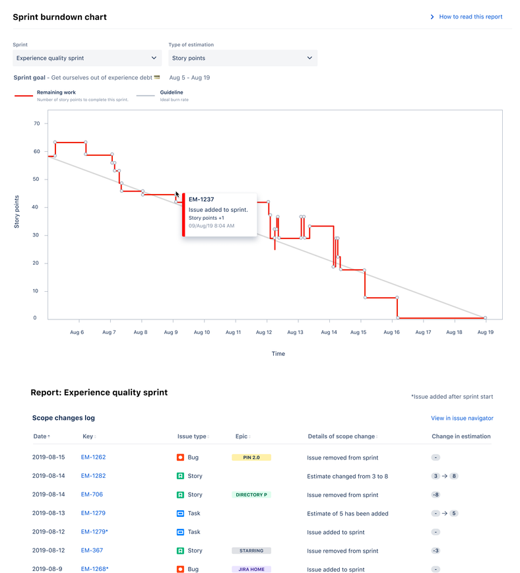The image size is (520, 573).
Task: Click the JIRA HOME epic label
Action: tap(251, 569)
